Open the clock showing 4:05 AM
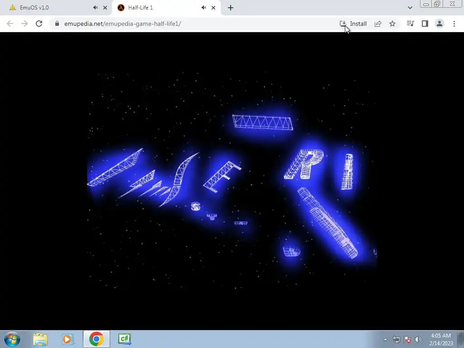Screen dimensions: 464x348 441,339
